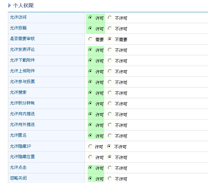Set 允许上传附件 to 不许可
This screenshot has height=183, width=208.
110,71
